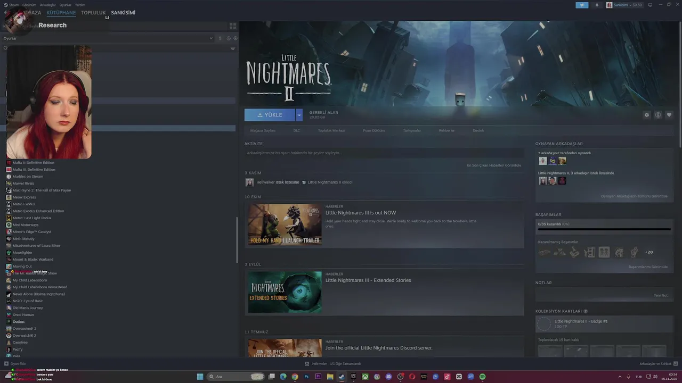Select Overwatch 2 in the library list
This screenshot has width=682, height=383.
[x=25, y=336]
